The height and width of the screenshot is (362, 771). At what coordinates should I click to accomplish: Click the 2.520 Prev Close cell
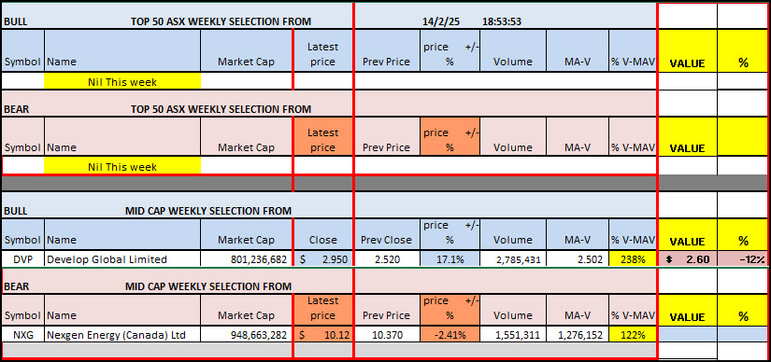tap(387, 259)
